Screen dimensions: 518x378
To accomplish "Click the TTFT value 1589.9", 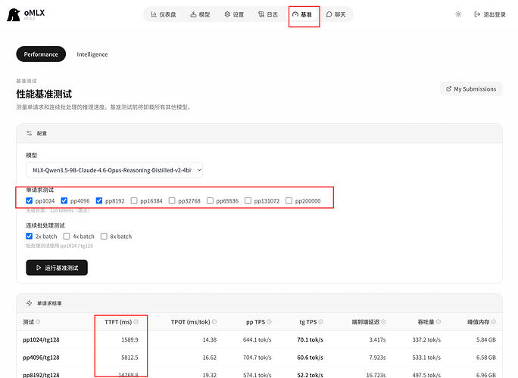I will tap(129, 339).
